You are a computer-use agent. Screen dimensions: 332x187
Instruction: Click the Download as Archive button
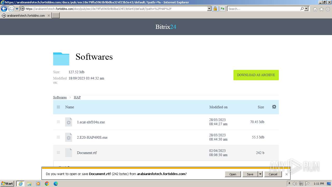point(256,75)
